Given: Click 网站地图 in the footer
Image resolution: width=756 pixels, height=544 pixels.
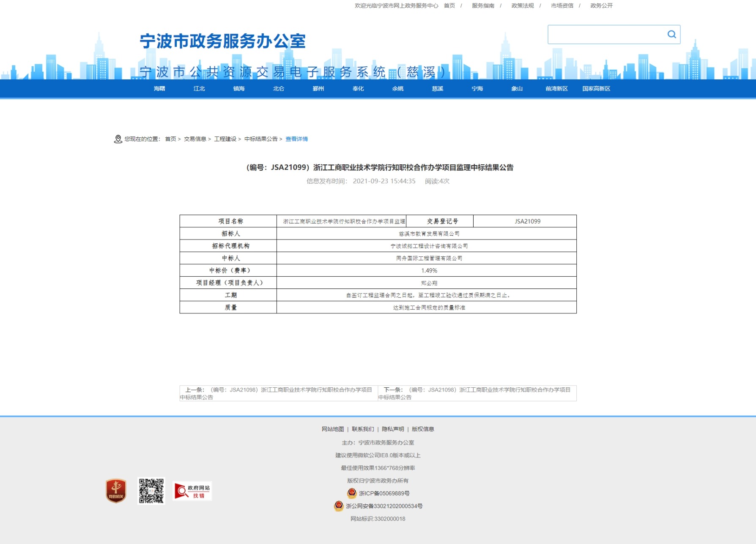Looking at the screenshot, I should pyautogui.click(x=333, y=429).
